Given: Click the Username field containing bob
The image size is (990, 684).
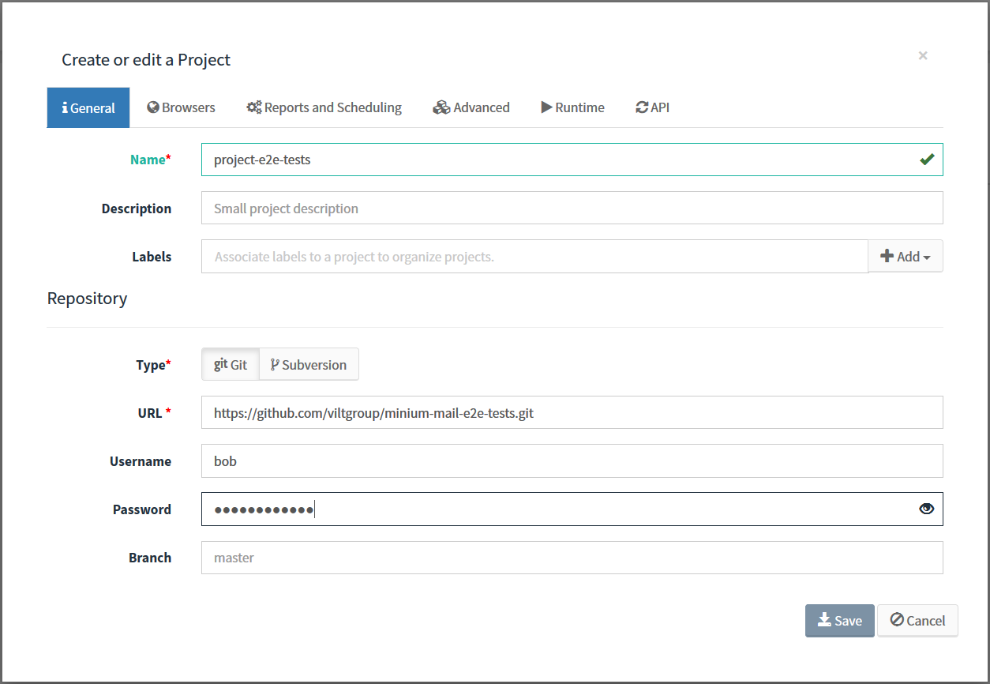Looking at the screenshot, I should click(x=572, y=461).
